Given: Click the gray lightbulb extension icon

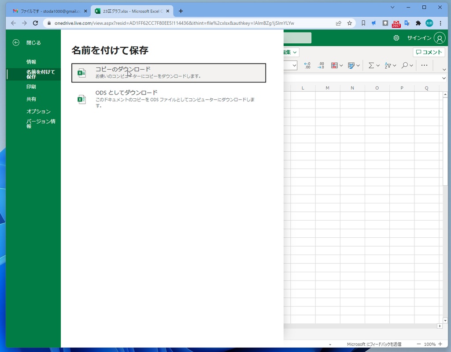Looking at the screenshot, I should (385, 23).
